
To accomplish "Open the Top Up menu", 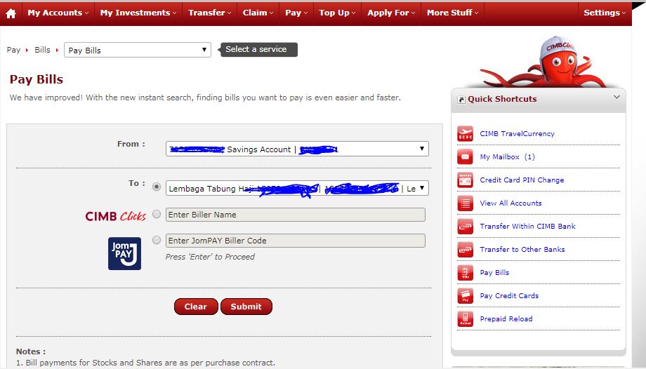I will [337, 13].
